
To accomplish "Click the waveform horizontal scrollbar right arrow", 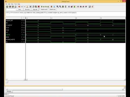I will point(125,79).
